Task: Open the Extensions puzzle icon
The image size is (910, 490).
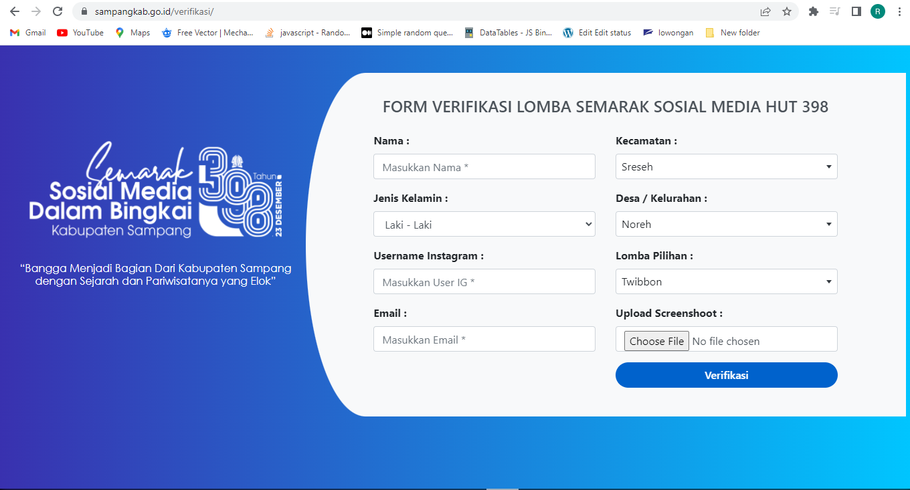Action: [x=814, y=11]
